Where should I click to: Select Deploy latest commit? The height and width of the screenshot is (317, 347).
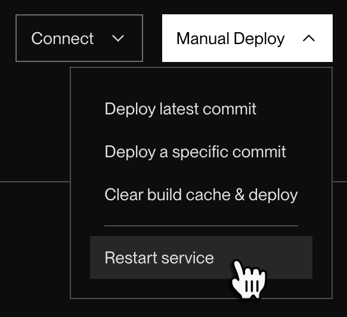(181, 109)
